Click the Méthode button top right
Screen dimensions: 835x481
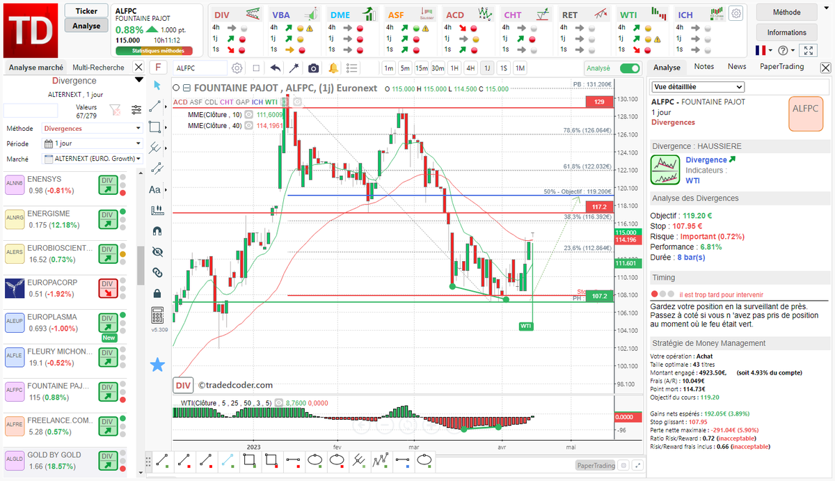[787, 12]
